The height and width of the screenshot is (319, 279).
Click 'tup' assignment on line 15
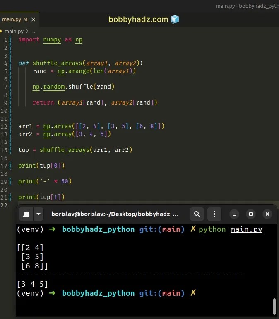[x=24, y=150]
